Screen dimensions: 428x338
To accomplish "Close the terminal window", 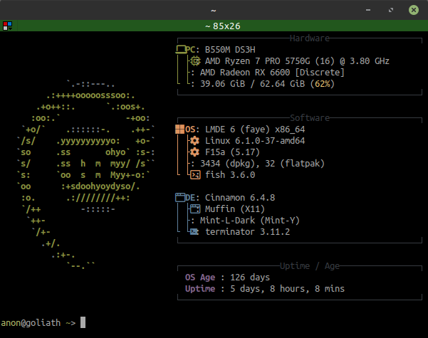I will coord(414,10).
